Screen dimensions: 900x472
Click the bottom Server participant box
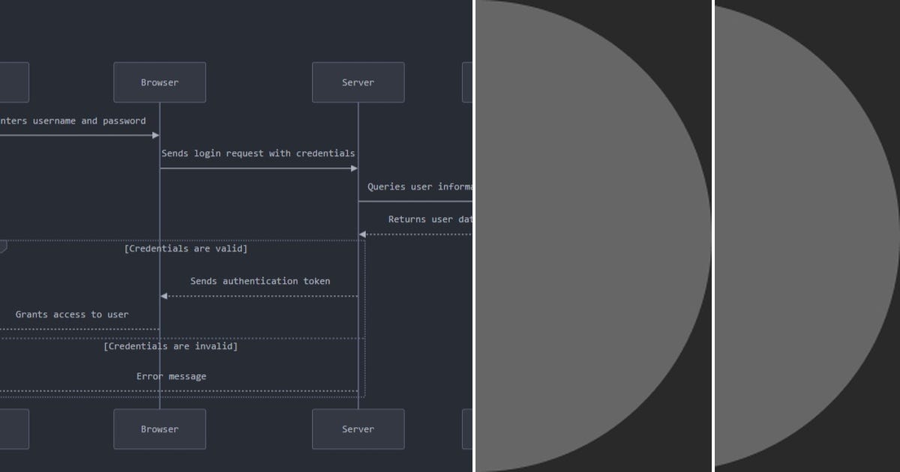[x=358, y=429]
